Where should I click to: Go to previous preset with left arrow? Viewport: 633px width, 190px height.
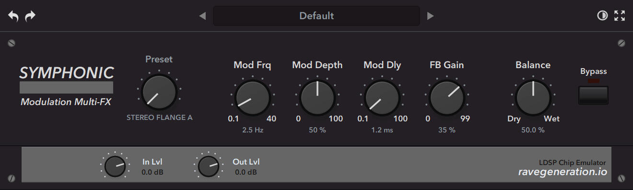(202, 16)
